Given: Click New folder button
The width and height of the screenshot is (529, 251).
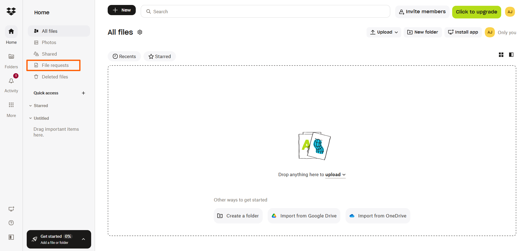Looking at the screenshot, I should pyautogui.click(x=423, y=32).
